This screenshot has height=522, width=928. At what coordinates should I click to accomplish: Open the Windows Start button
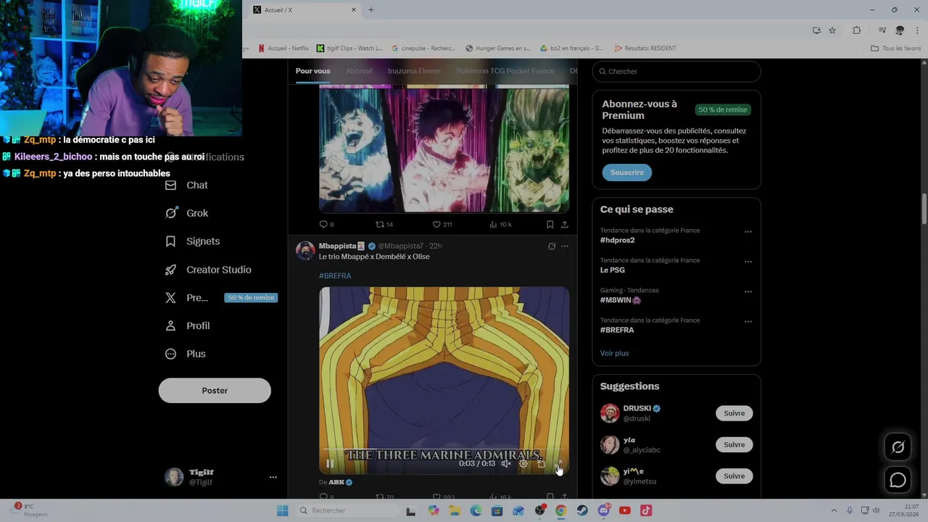pyautogui.click(x=283, y=510)
